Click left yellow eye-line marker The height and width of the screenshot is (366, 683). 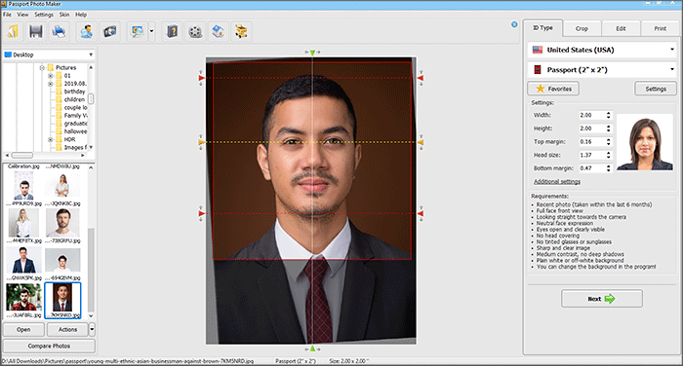(201, 142)
